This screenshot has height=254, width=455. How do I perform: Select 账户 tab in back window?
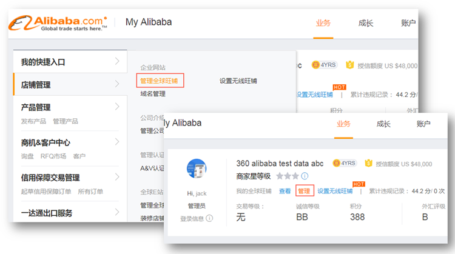[408, 23]
